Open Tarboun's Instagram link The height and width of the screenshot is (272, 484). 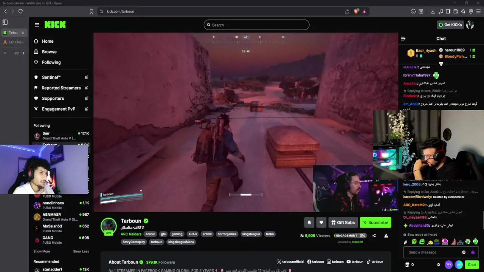[335, 262]
